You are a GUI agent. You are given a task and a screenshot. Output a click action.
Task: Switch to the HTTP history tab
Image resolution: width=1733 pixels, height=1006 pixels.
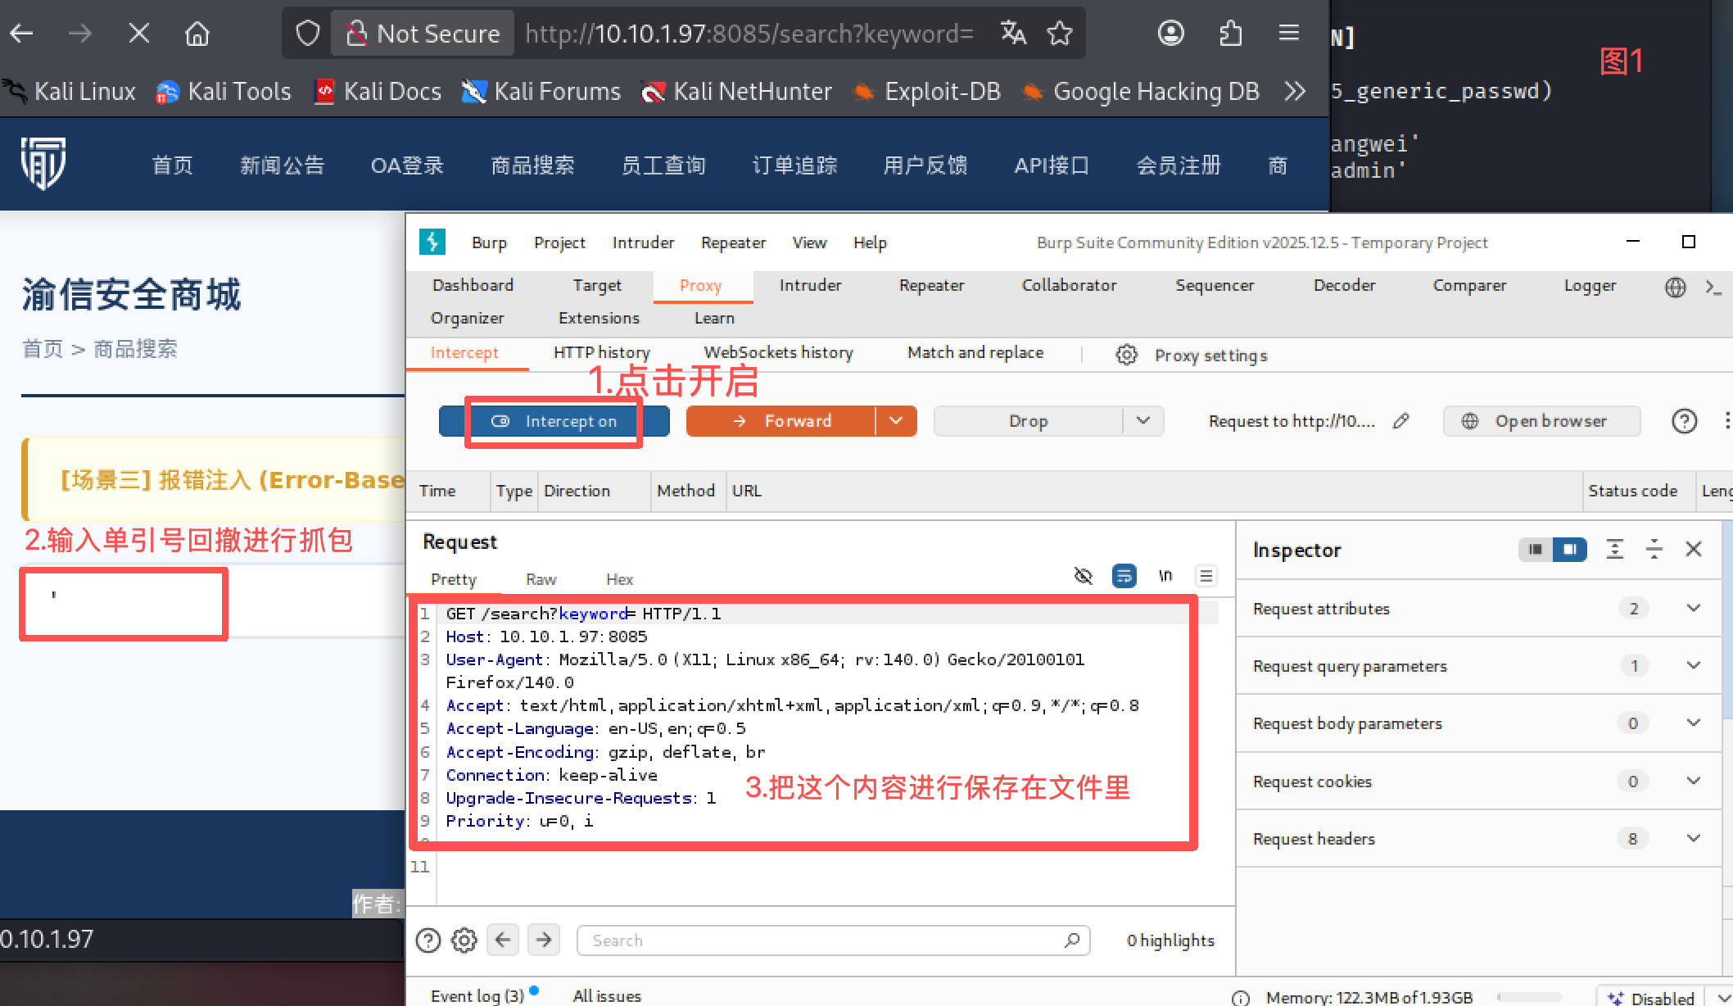[x=601, y=352]
